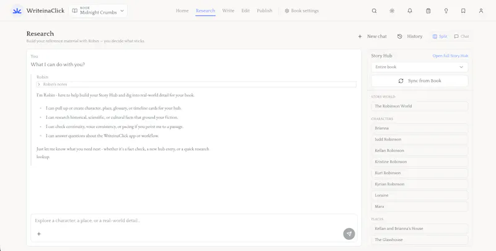
Task: Click the WriteinaClick logo icon
Action: 17,11
